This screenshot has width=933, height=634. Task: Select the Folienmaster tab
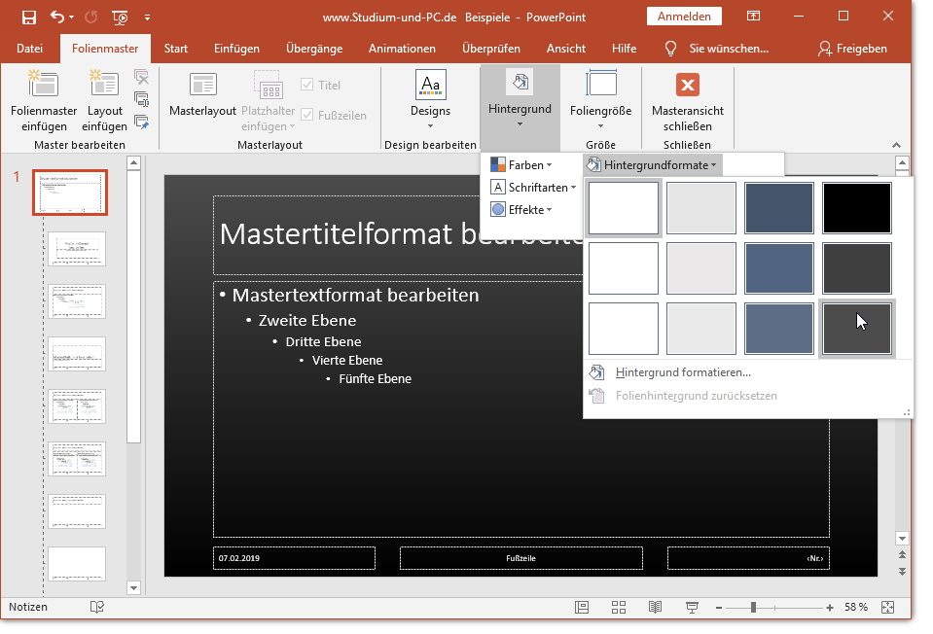pos(105,49)
